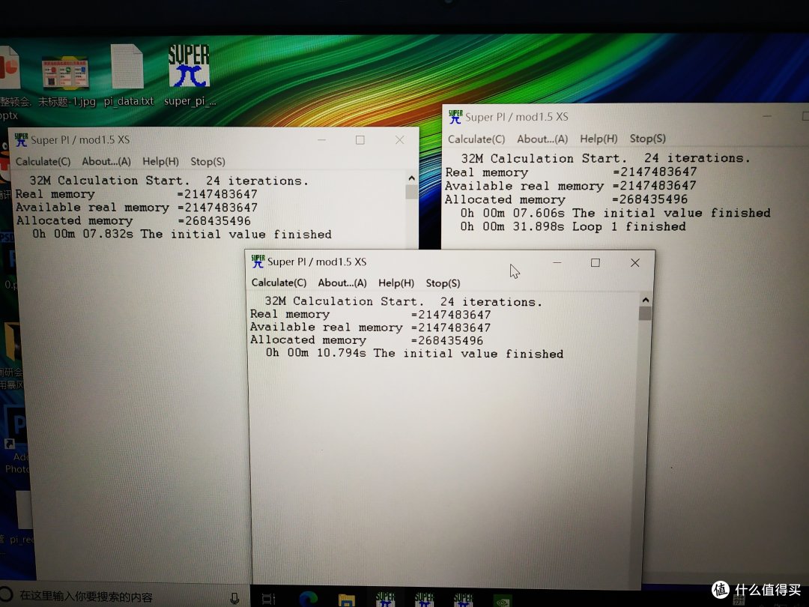Image resolution: width=809 pixels, height=607 pixels.
Task: Click '32M Calculation Start' line in right window
Action: 605,158
